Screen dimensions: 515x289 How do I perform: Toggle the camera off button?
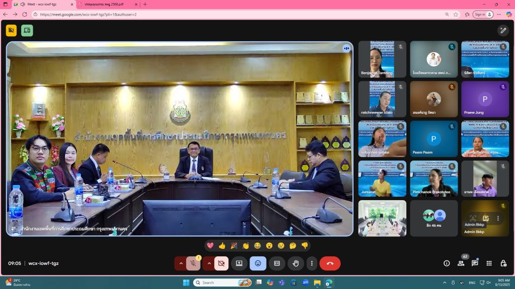(x=221, y=263)
